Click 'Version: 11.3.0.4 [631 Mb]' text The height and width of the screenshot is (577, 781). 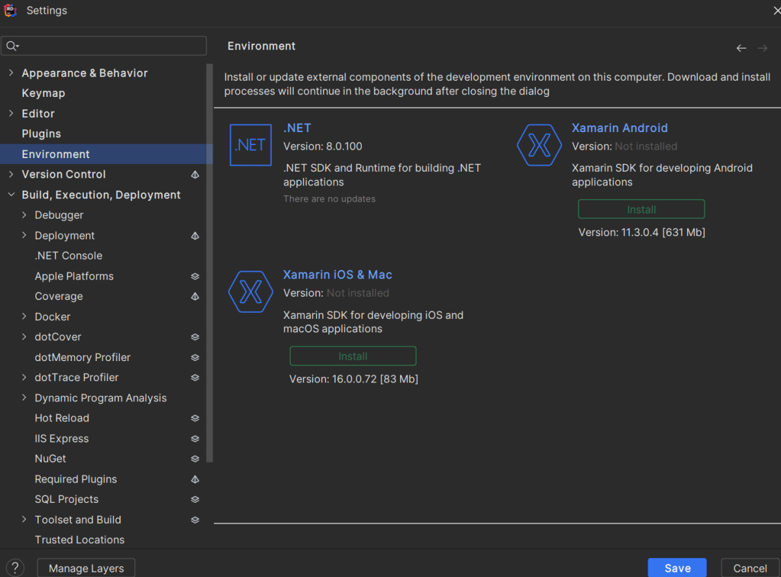coord(642,232)
